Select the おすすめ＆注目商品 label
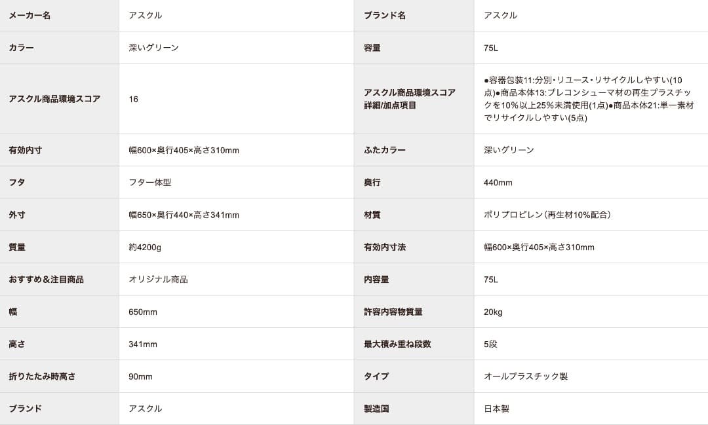 [46, 280]
